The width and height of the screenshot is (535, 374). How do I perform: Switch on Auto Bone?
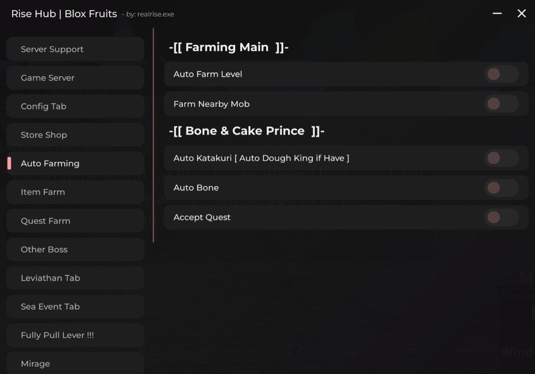[x=501, y=188]
